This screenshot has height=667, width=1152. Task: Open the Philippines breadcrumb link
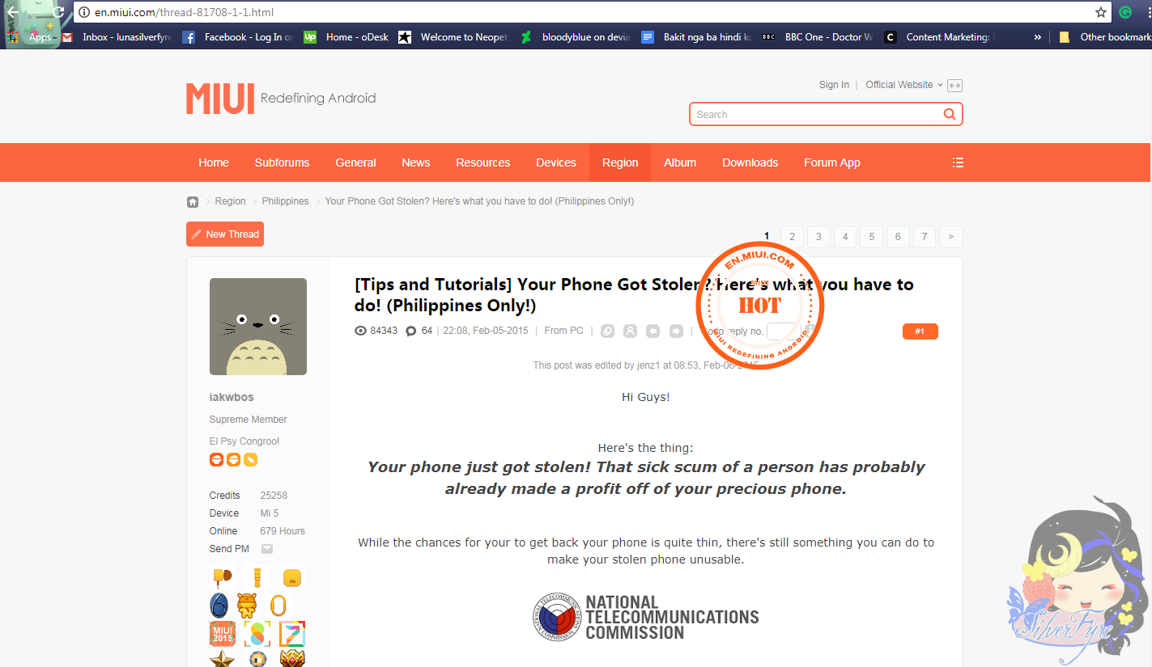click(x=285, y=201)
